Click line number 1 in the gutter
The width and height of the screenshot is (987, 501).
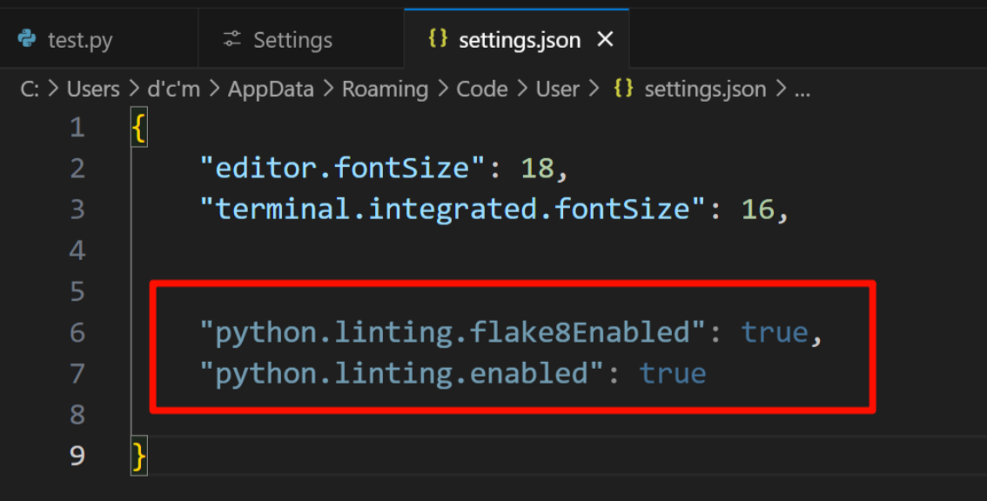coord(77,128)
